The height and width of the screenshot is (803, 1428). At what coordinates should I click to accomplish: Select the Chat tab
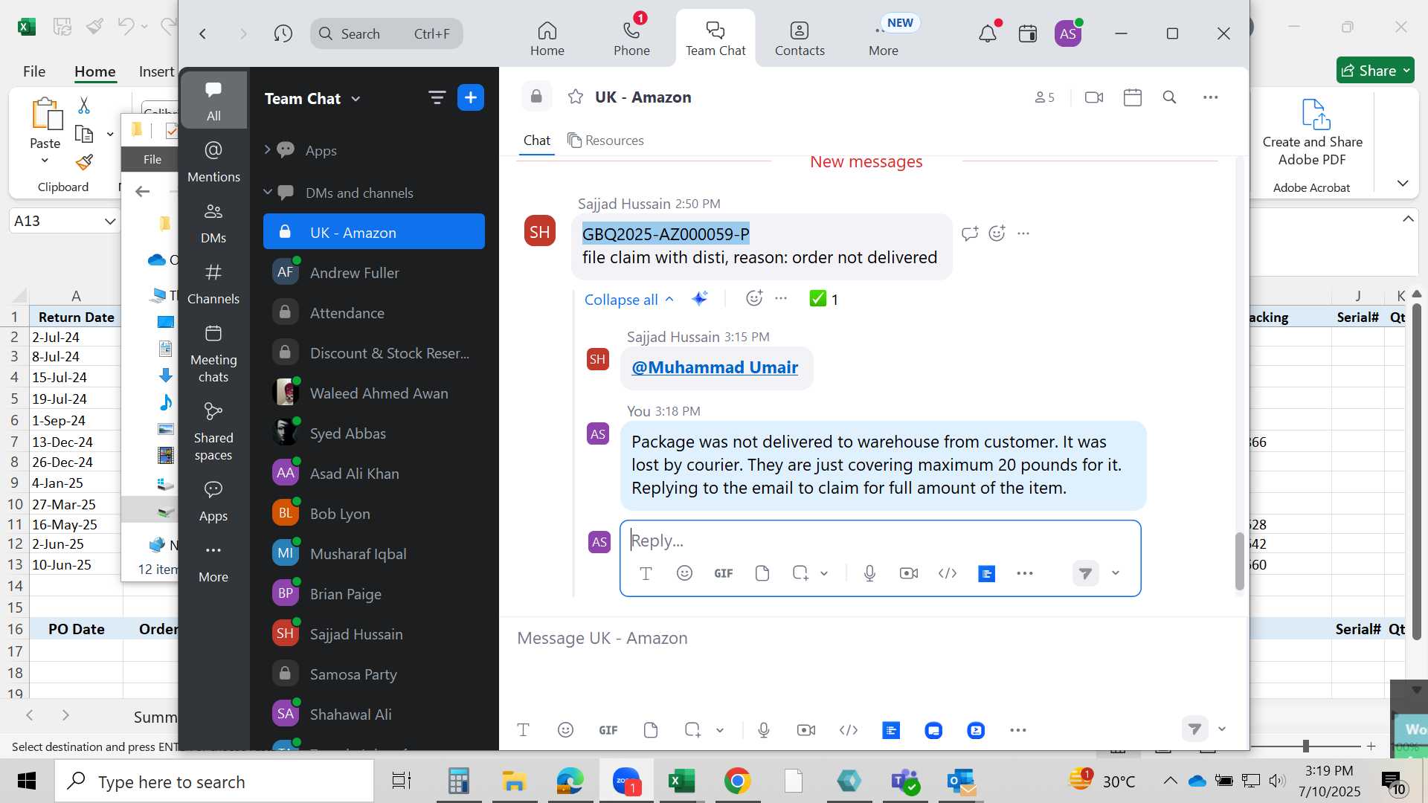[536, 140]
